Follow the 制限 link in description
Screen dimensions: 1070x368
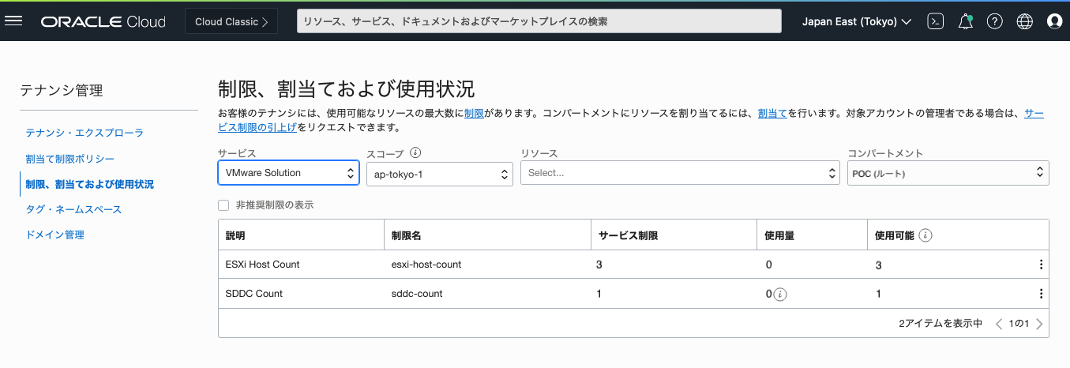[474, 114]
